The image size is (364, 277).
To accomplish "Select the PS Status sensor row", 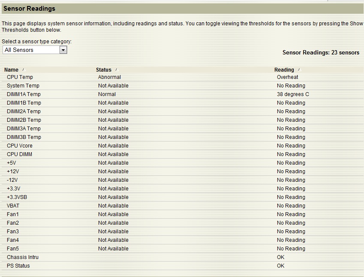I will [18, 266].
